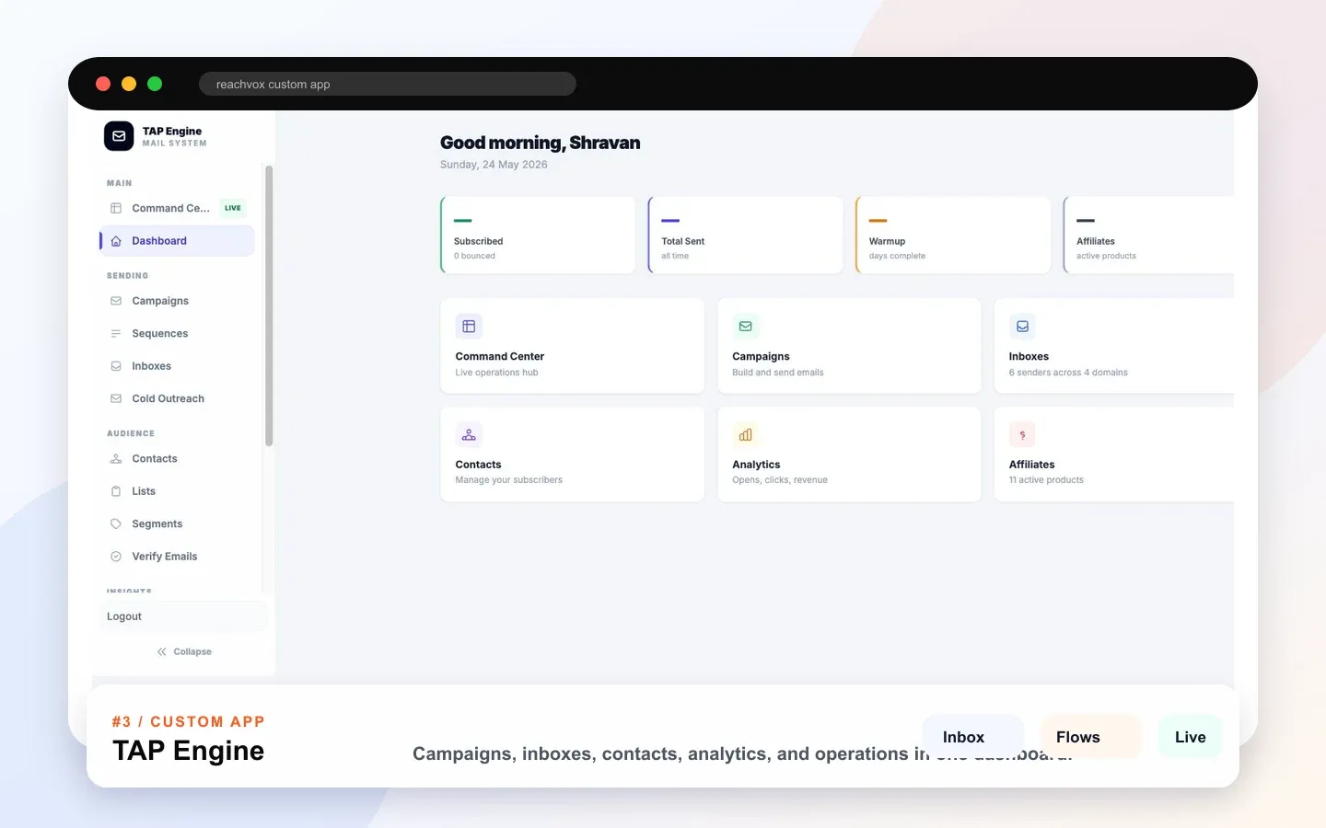Click the green maximize window dot
Image resolution: width=1326 pixels, height=828 pixels.
pyautogui.click(x=155, y=84)
